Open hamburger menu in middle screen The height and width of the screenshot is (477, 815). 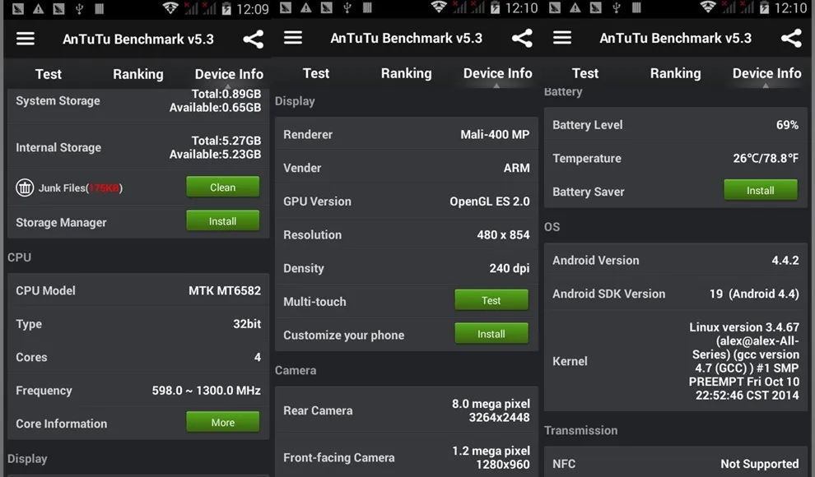(x=293, y=38)
